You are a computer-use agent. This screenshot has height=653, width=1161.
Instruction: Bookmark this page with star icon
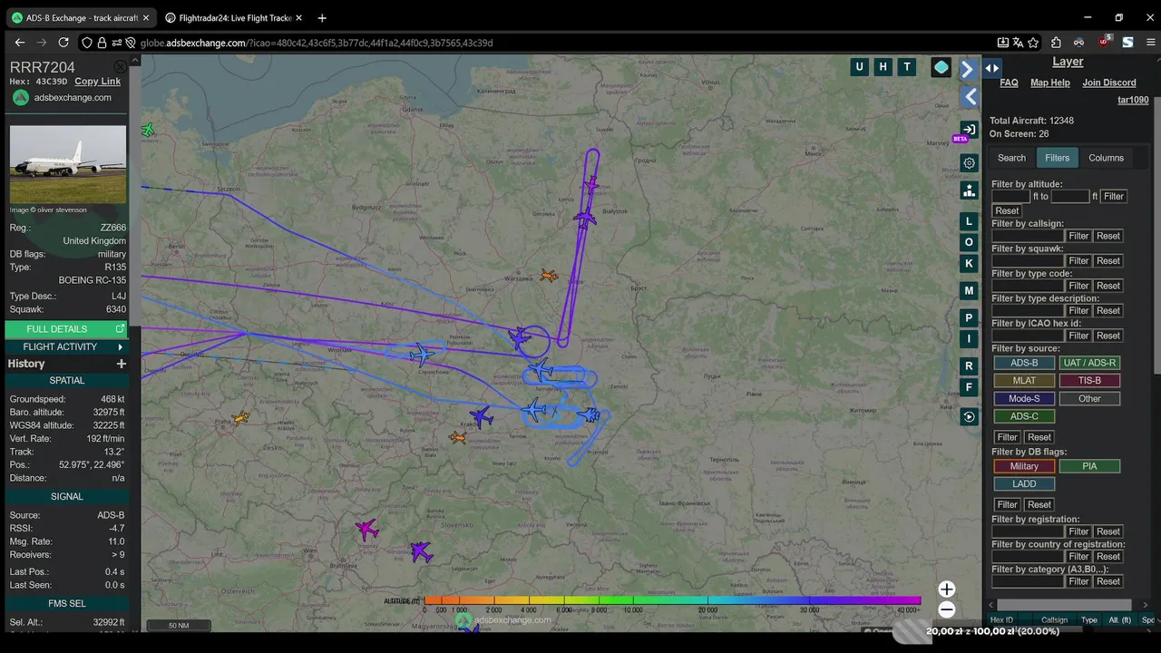(x=1035, y=43)
